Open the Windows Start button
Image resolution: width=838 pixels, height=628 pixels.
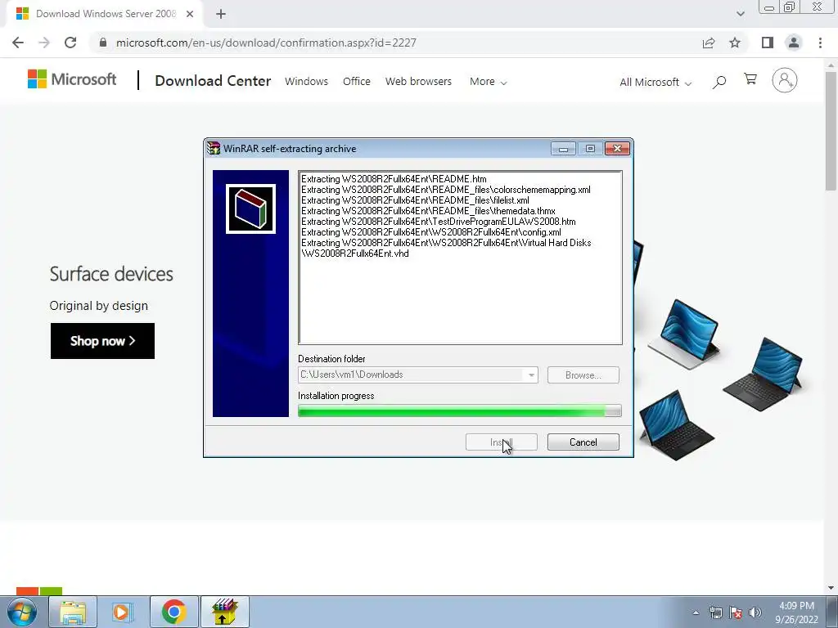coord(21,612)
